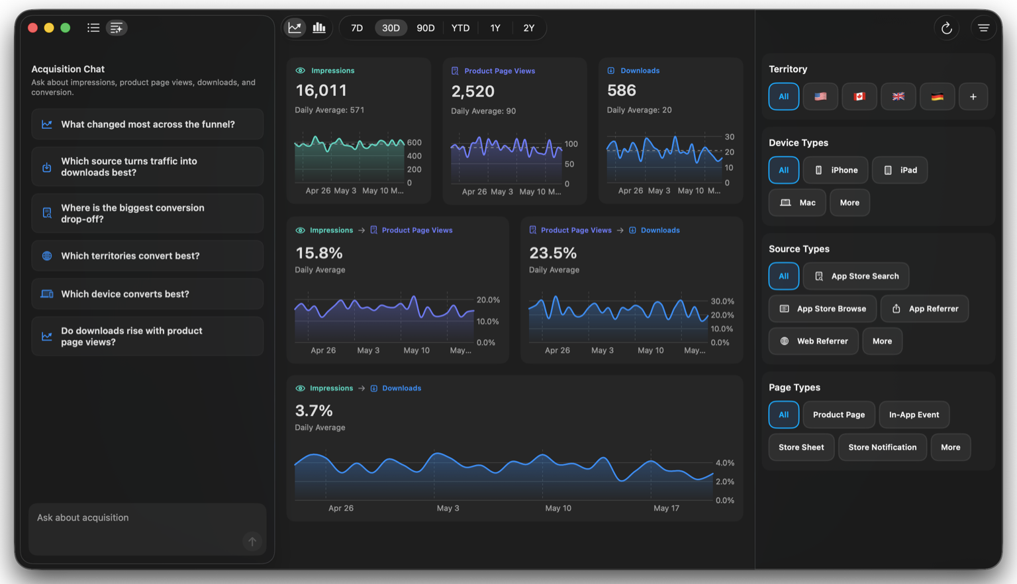Click download icon on 'Which source turns traffic'
The height and width of the screenshot is (584, 1017).
(x=47, y=167)
